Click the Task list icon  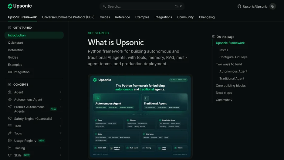(x=10, y=126)
